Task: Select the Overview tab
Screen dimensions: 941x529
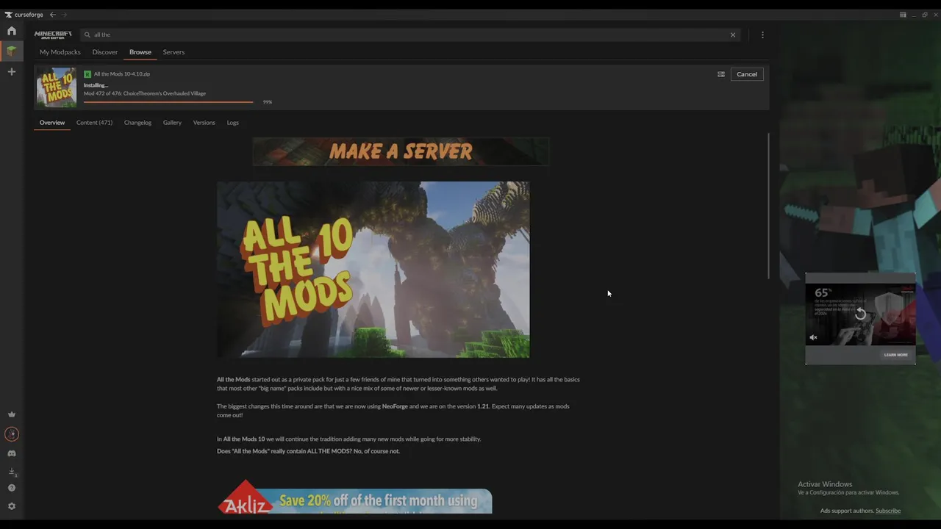Action: 52,123
